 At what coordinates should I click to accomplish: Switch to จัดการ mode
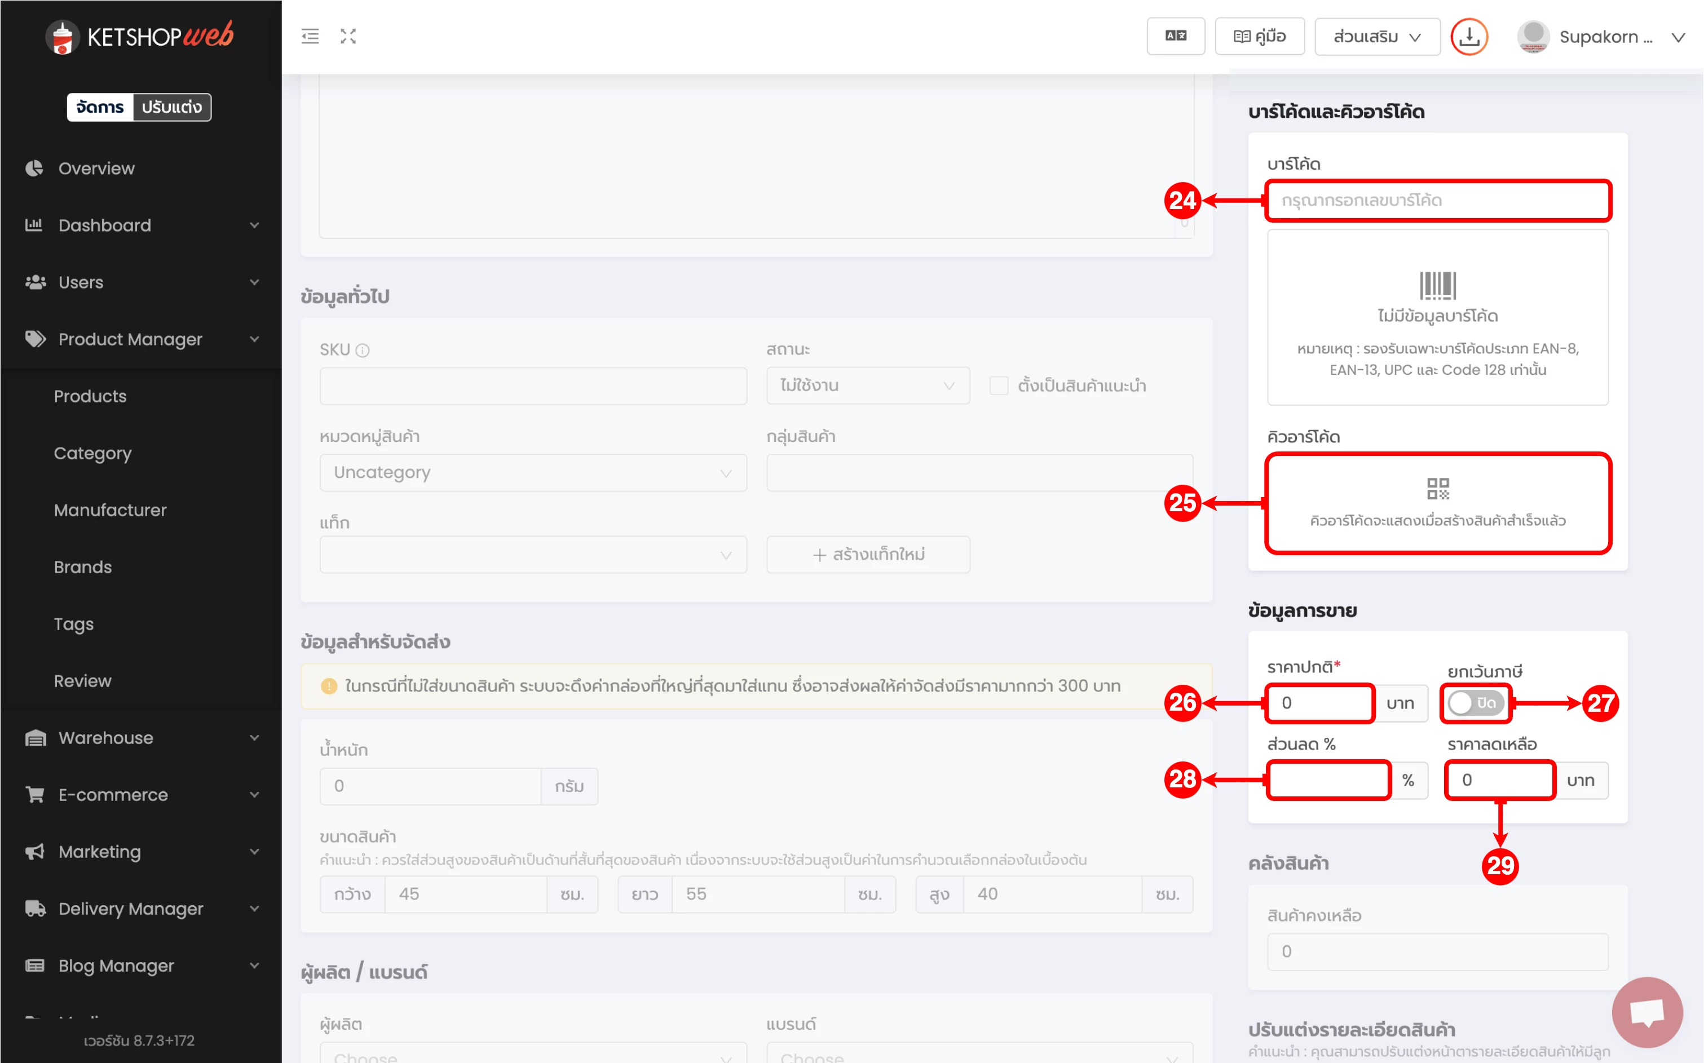100,107
